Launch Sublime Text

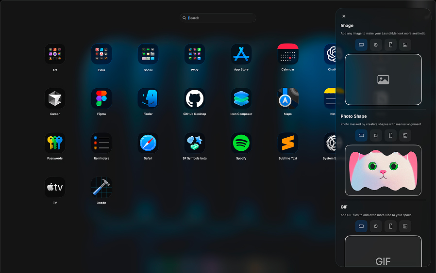pyautogui.click(x=288, y=143)
